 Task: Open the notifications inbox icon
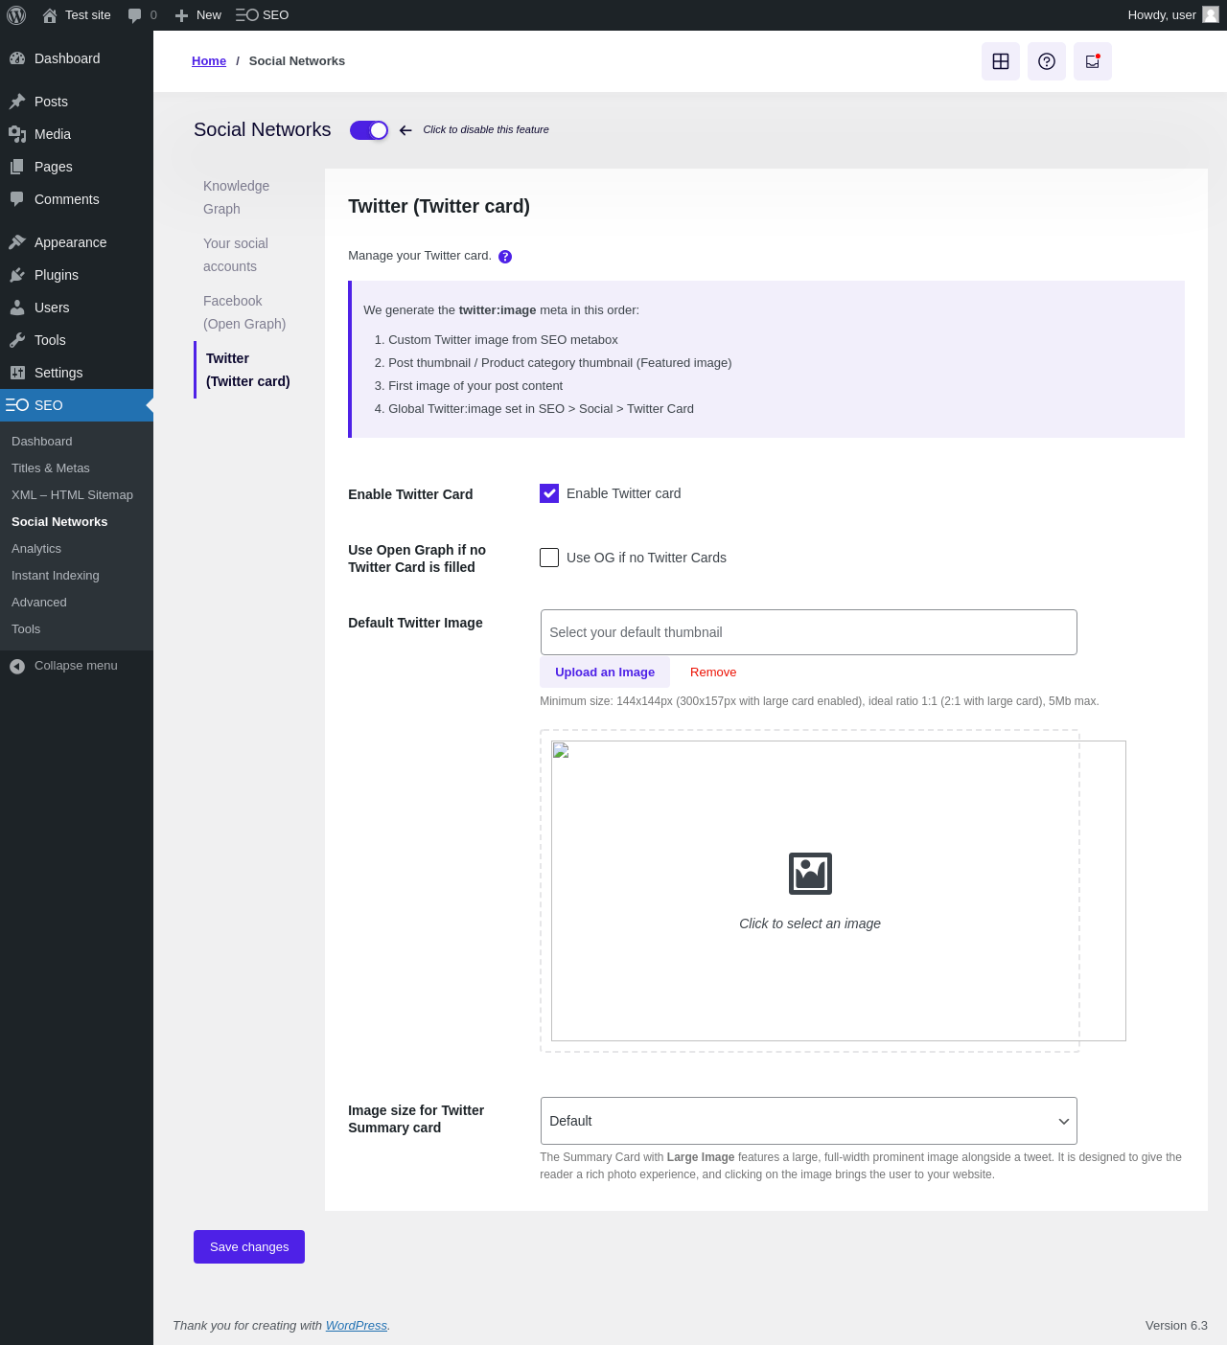1093,61
